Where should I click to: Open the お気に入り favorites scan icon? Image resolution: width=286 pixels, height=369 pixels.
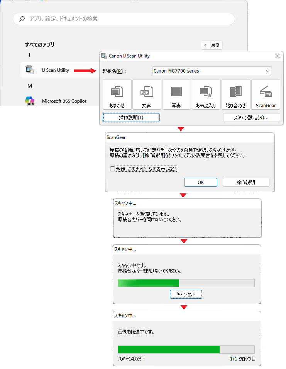206,94
